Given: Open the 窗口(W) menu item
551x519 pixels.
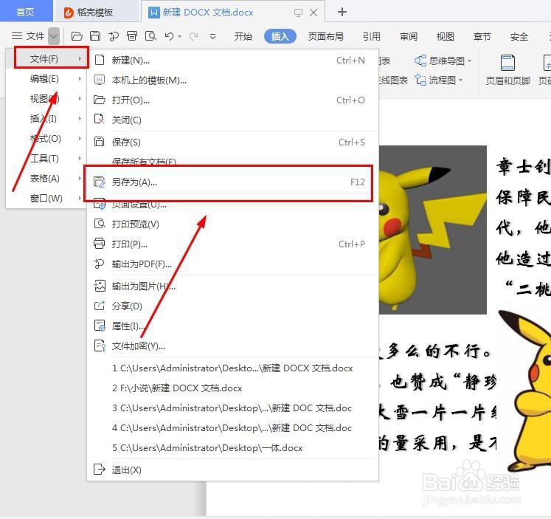Looking at the screenshot, I should tap(46, 199).
